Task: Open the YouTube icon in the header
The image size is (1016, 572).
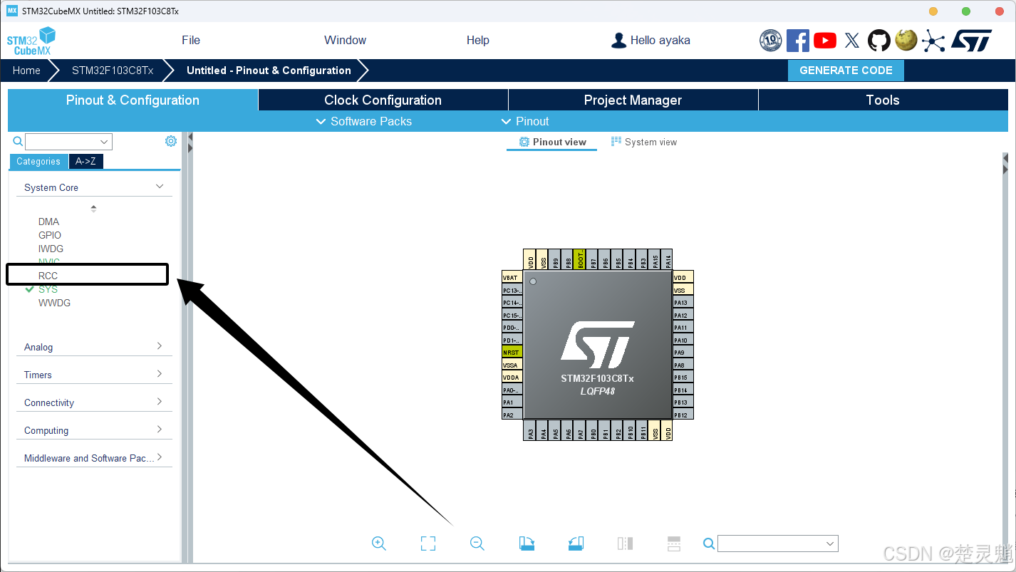Action: 825,41
